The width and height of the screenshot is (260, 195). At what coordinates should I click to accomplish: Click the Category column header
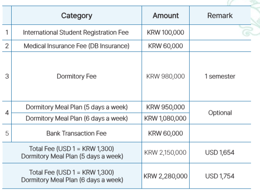pos(76,16)
